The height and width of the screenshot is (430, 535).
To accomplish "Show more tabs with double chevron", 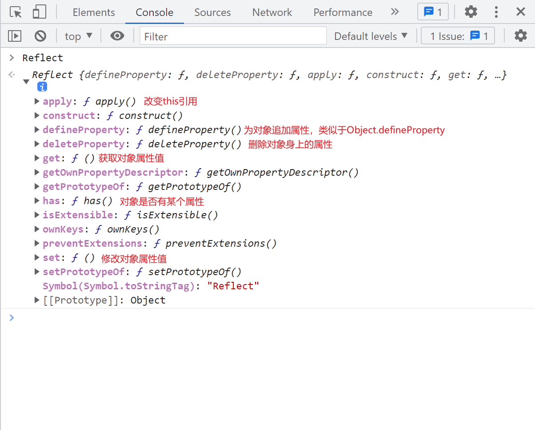I will tap(395, 12).
